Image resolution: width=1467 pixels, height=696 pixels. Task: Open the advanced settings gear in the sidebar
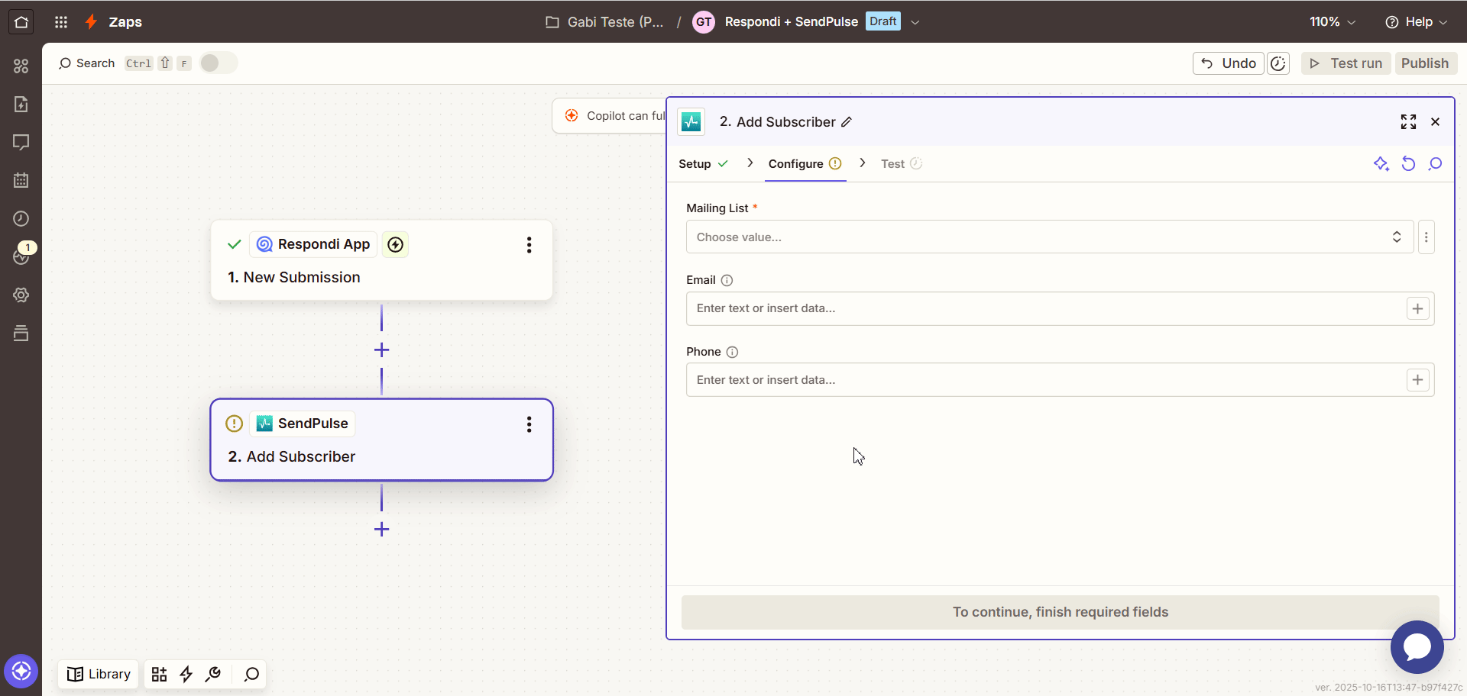[x=21, y=295]
